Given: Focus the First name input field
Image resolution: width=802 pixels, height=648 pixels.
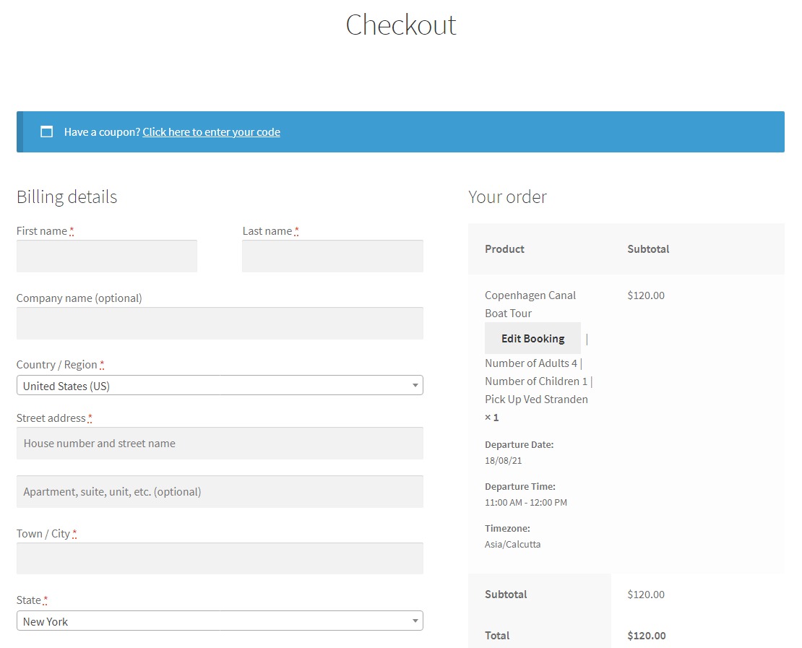Looking at the screenshot, I should pos(106,256).
